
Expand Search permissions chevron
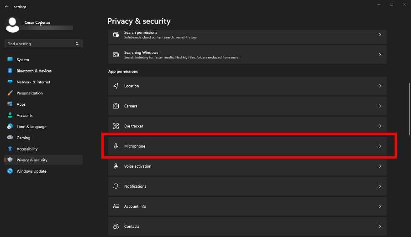[x=380, y=35]
